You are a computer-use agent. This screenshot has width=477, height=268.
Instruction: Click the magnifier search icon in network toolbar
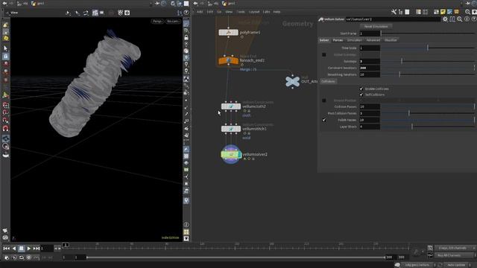pyautogui.click(x=467, y=12)
